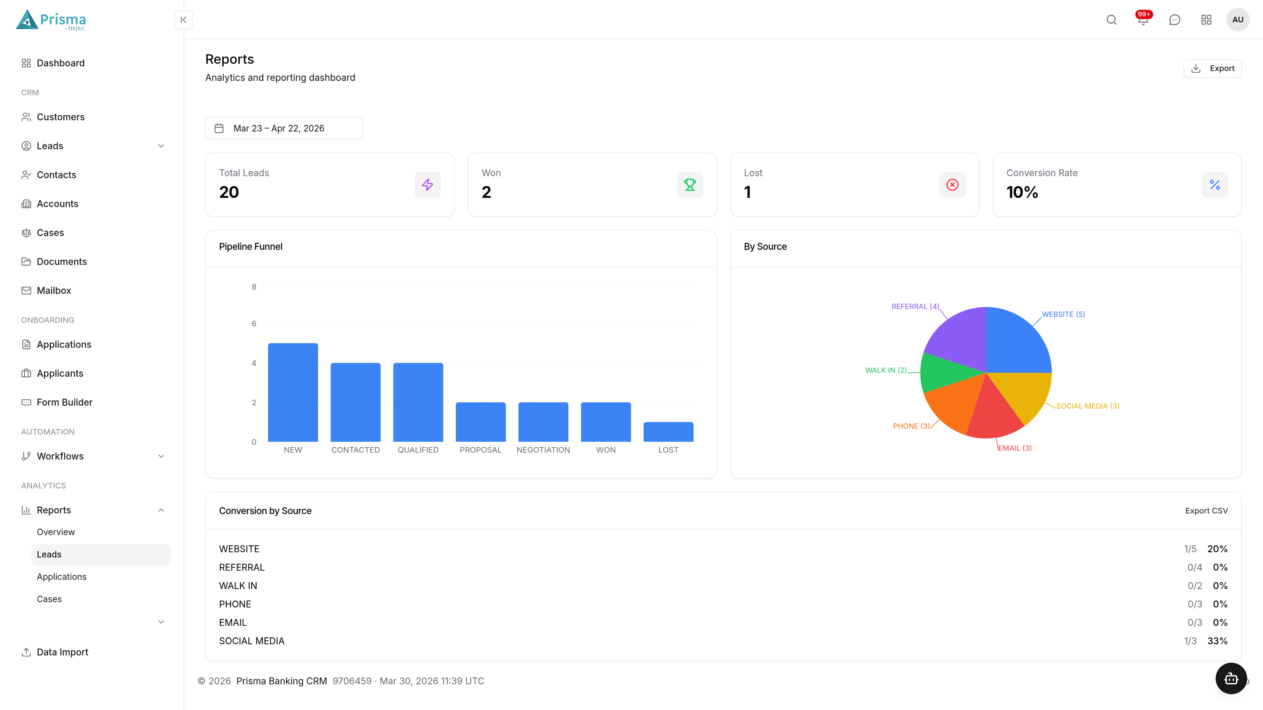Click the CONTACTED bar in the funnel
This screenshot has height=710, width=1263.
(x=356, y=402)
